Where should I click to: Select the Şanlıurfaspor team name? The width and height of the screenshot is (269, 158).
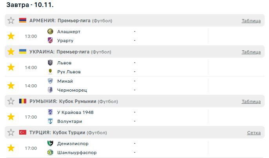(x=77, y=153)
